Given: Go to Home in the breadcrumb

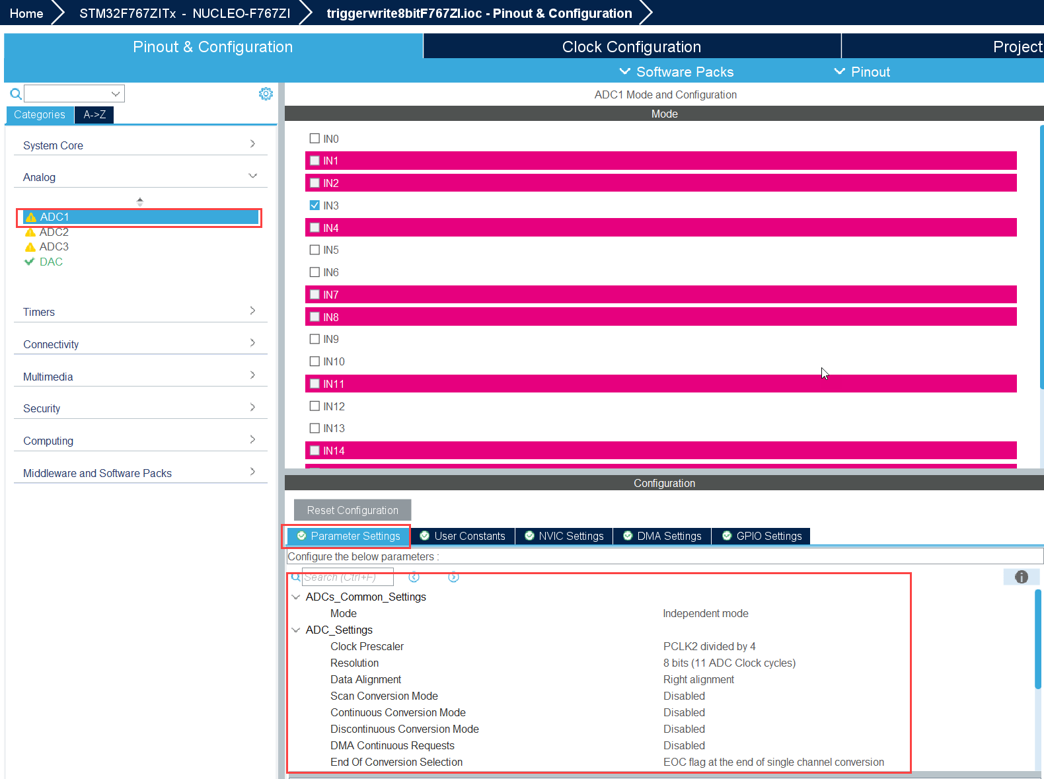Looking at the screenshot, I should click(x=26, y=13).
